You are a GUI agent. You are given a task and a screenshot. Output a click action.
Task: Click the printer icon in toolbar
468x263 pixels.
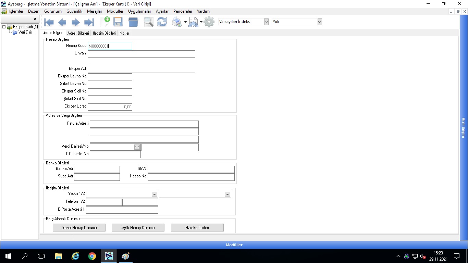(x=177, y=22)
